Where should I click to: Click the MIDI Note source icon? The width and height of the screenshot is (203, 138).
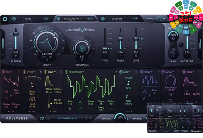click(x=128, y=83)
